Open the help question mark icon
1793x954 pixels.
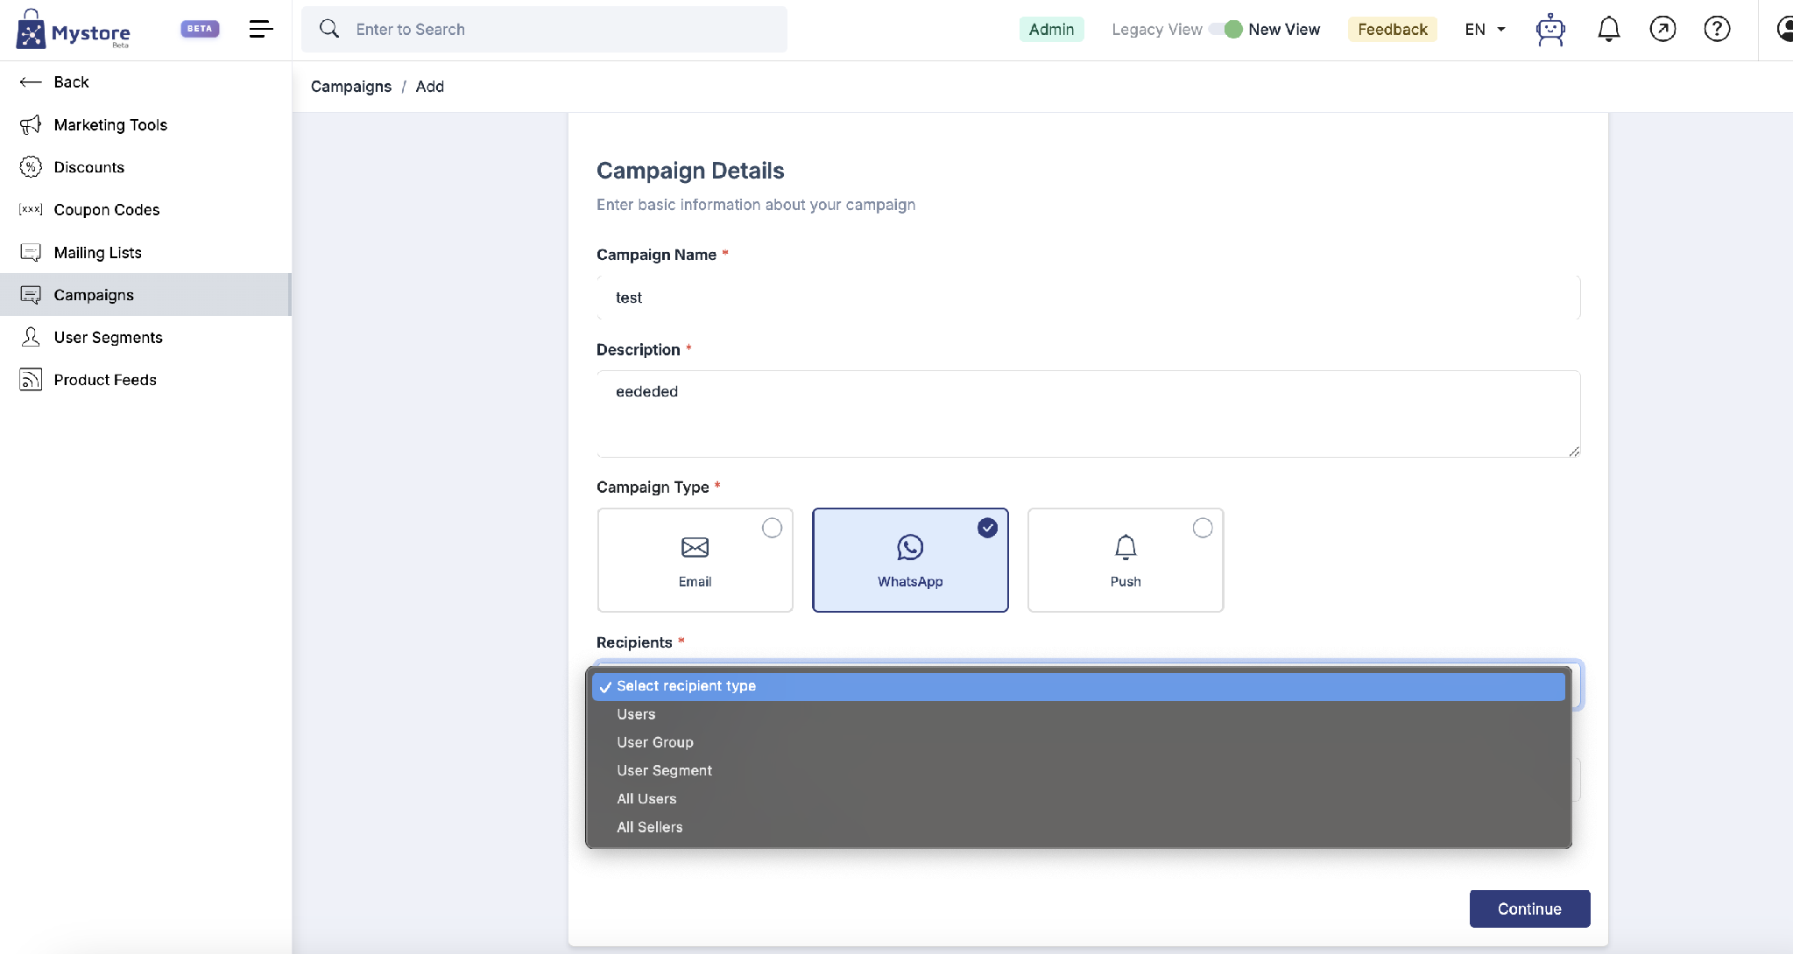tap(1717, 30)
